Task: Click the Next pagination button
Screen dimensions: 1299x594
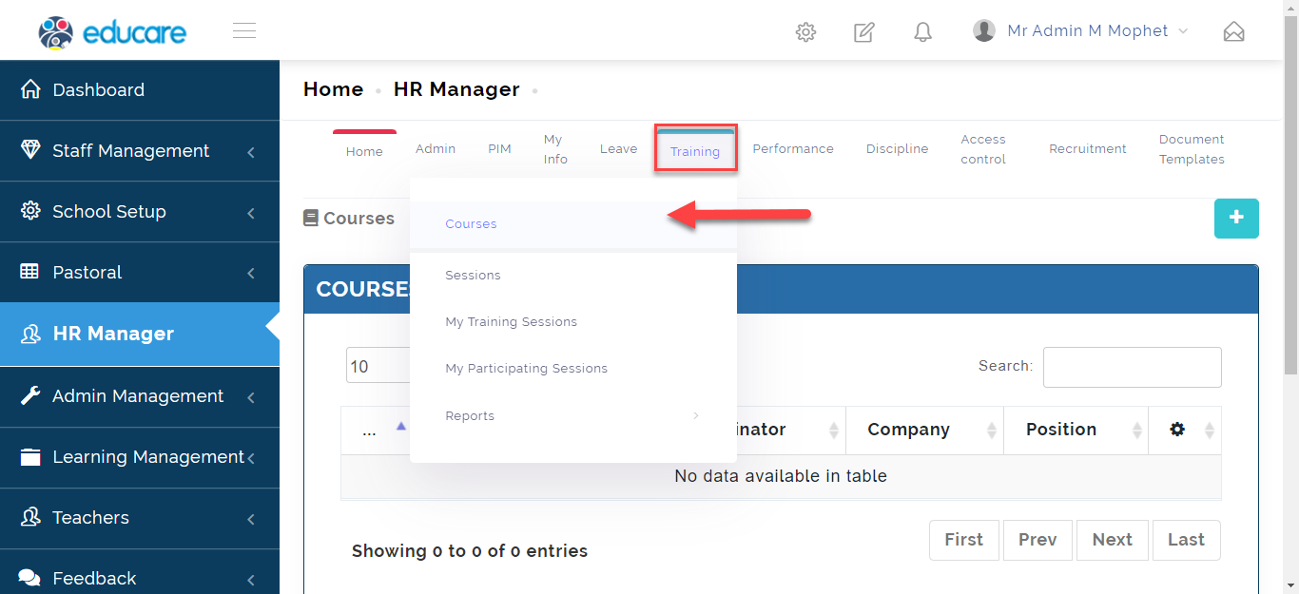Action: (x=1113, y=540)
